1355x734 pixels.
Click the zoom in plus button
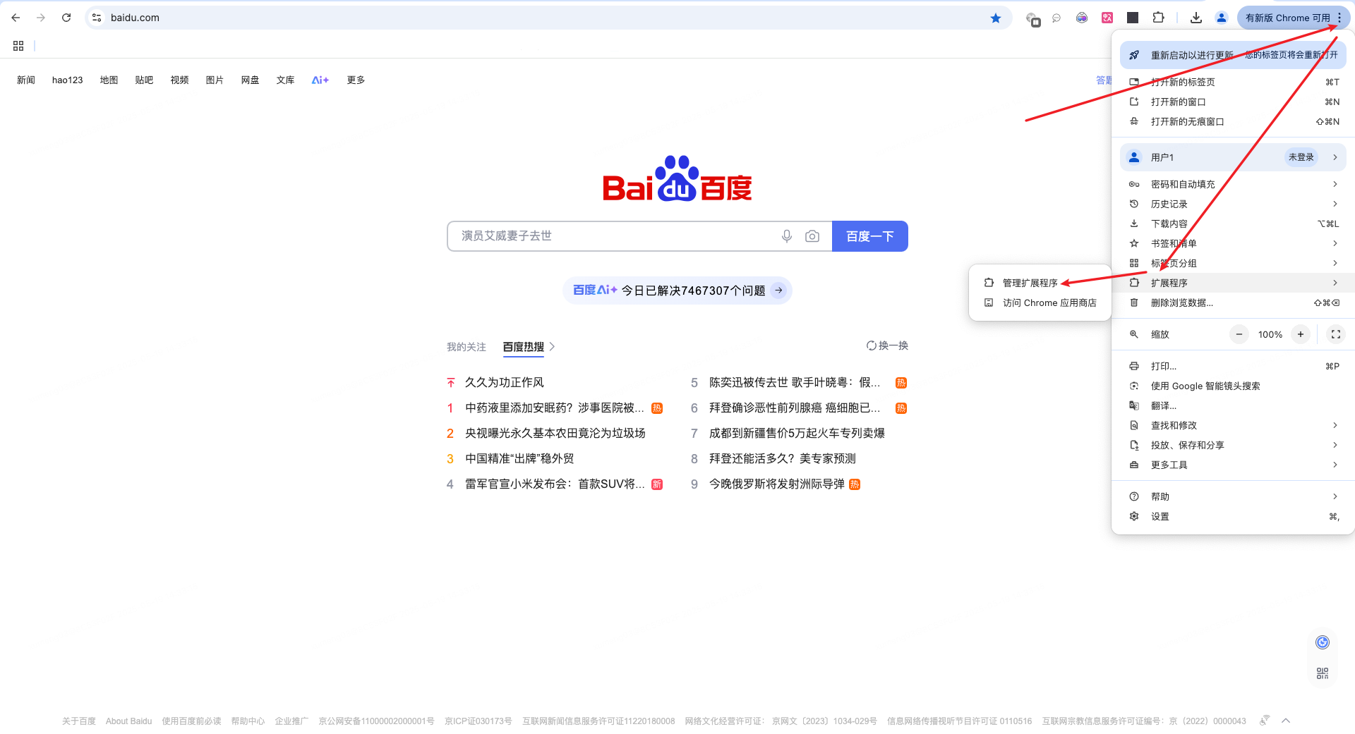coord(1301,334)
